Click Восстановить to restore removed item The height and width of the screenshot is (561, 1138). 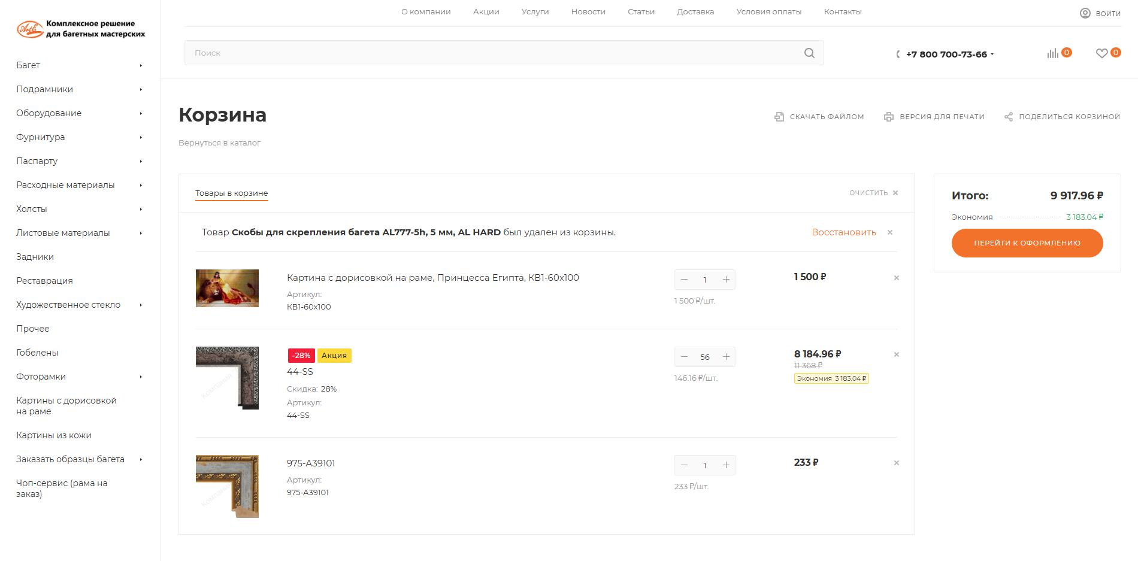pos(844,232)
